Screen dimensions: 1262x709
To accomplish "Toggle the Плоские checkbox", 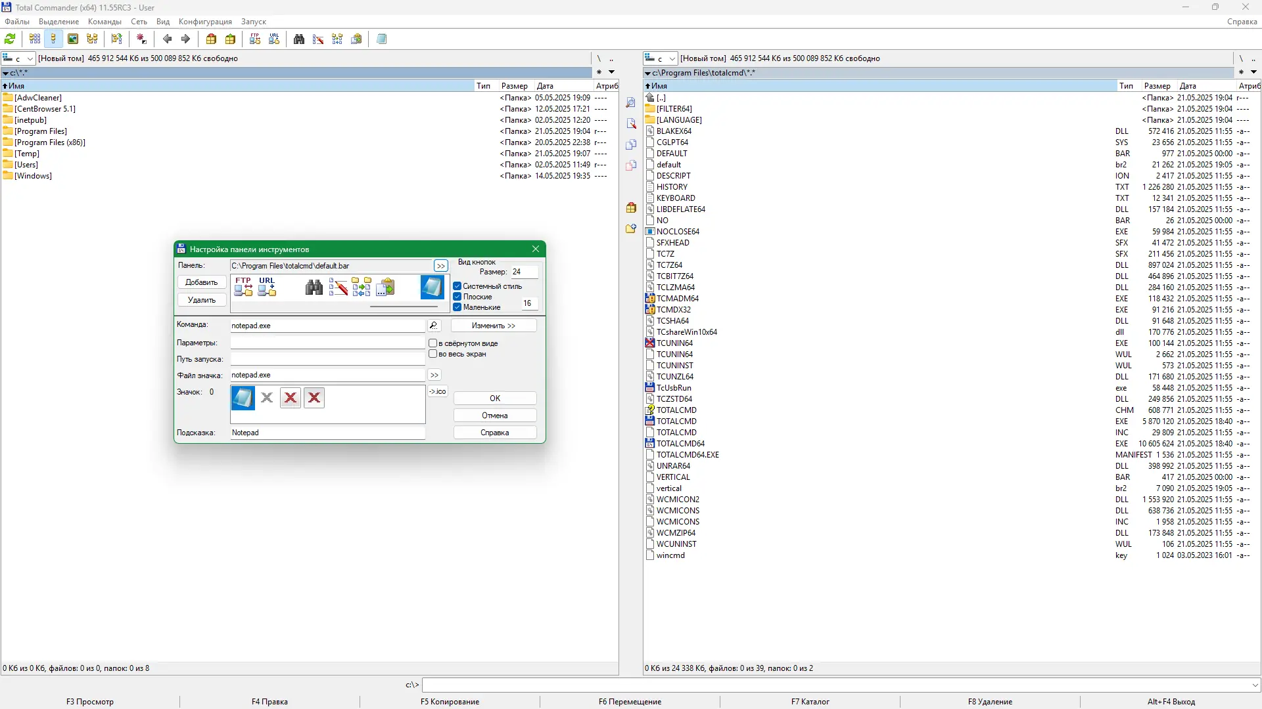I will coord(457,297).
